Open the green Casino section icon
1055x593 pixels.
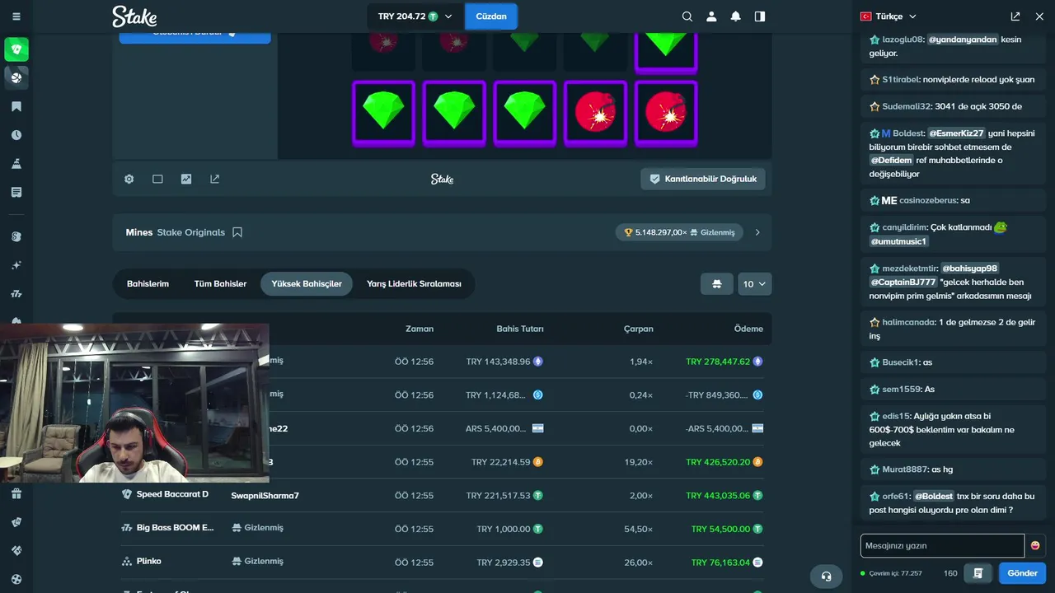click(x=16, y=49)
